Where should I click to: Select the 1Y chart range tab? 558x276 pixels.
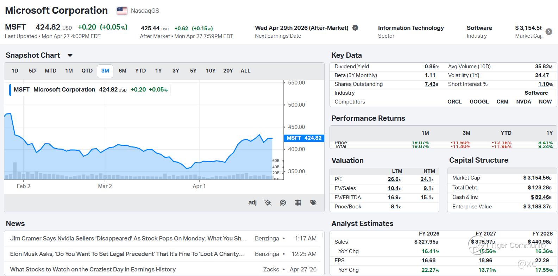(x=158, y=71)
